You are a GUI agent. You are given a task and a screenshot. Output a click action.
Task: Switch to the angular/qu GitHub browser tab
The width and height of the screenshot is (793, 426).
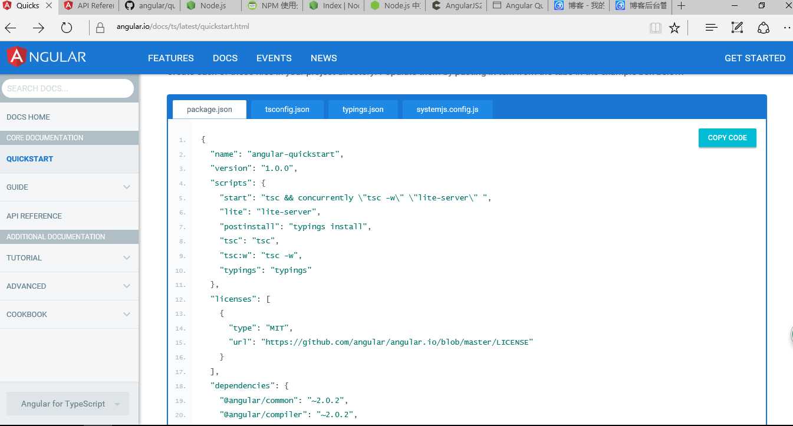click(150, 6)
